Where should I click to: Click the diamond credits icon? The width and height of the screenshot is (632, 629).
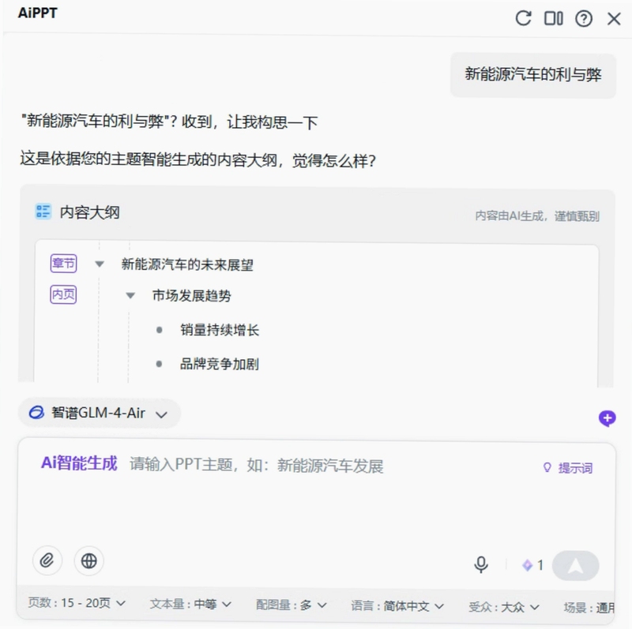coord(527,565)
